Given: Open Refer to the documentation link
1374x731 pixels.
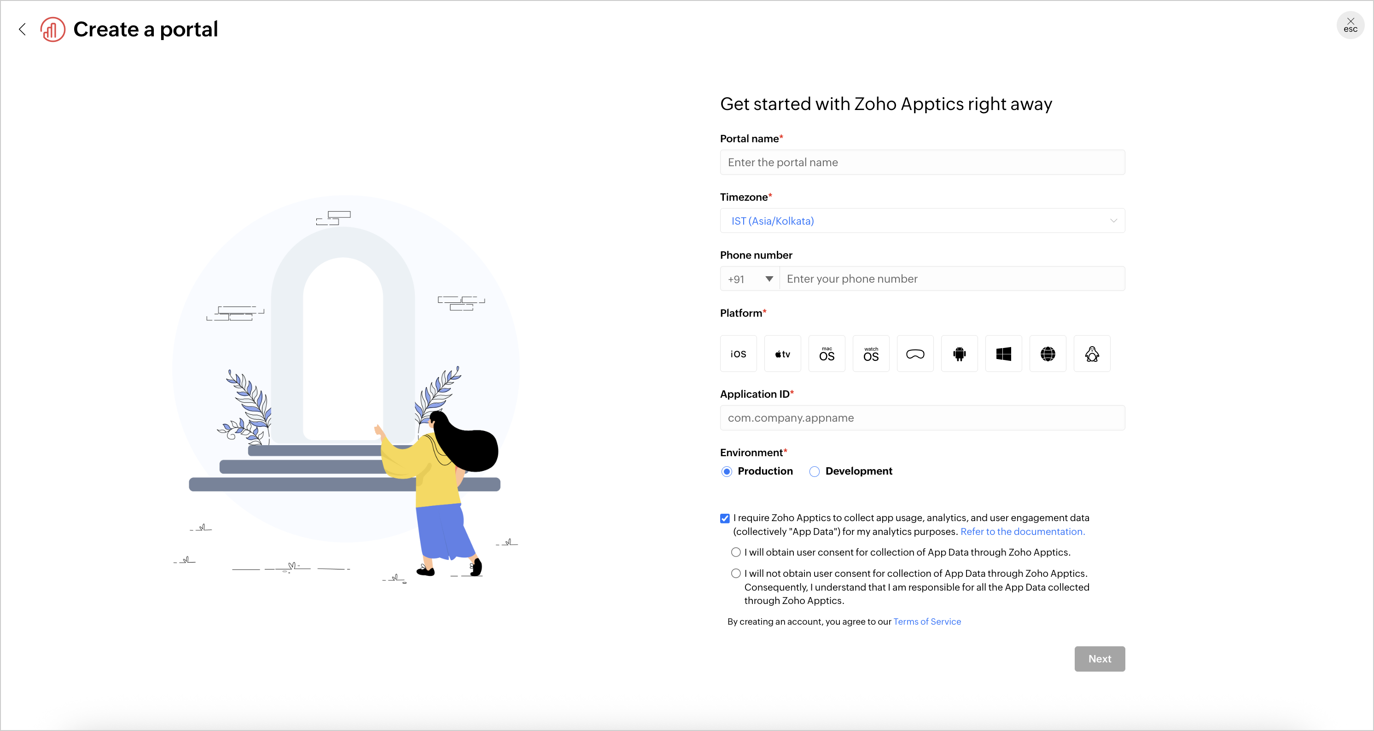Looking at the screenshot, I should pos(1023,532).
